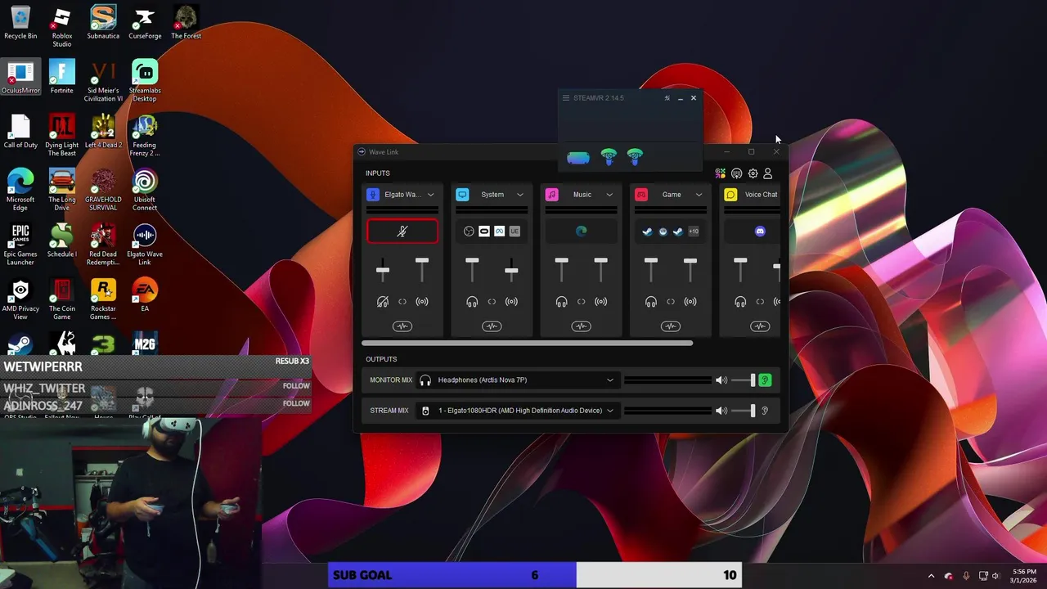The height and width of the screenshot is (589, 1047).
Task: Click the Stream Deck icon beside settings gear
Action: (x=736, y=173)
